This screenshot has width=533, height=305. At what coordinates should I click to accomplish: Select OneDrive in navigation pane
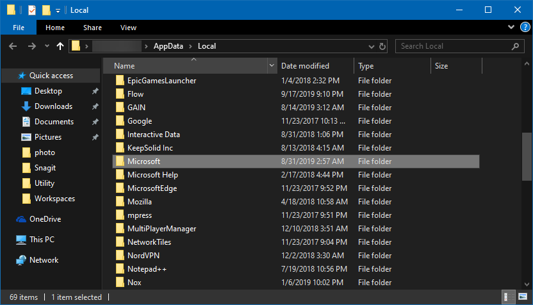45,219
